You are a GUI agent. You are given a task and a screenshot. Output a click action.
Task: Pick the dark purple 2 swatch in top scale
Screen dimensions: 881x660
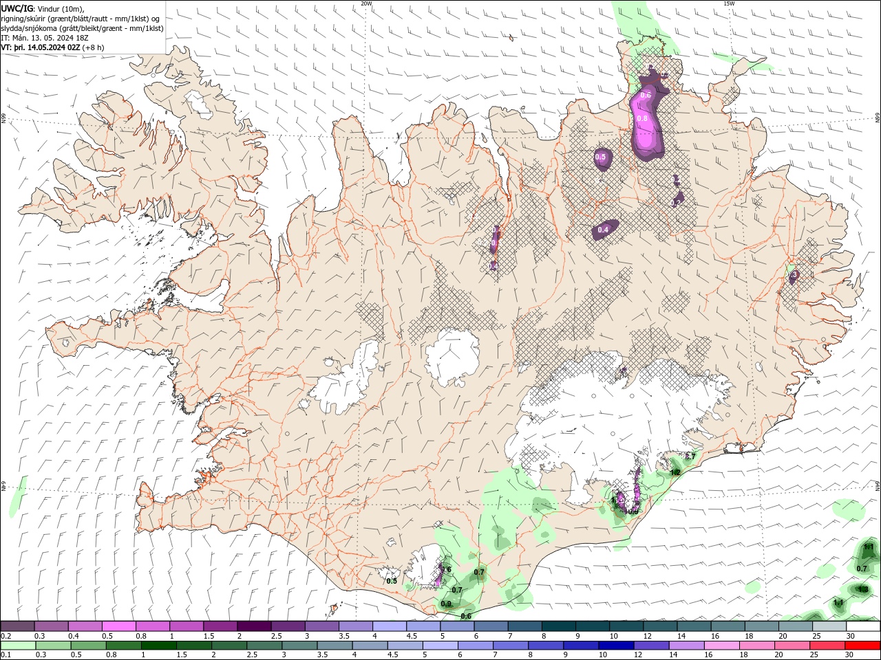click(253, 626)
